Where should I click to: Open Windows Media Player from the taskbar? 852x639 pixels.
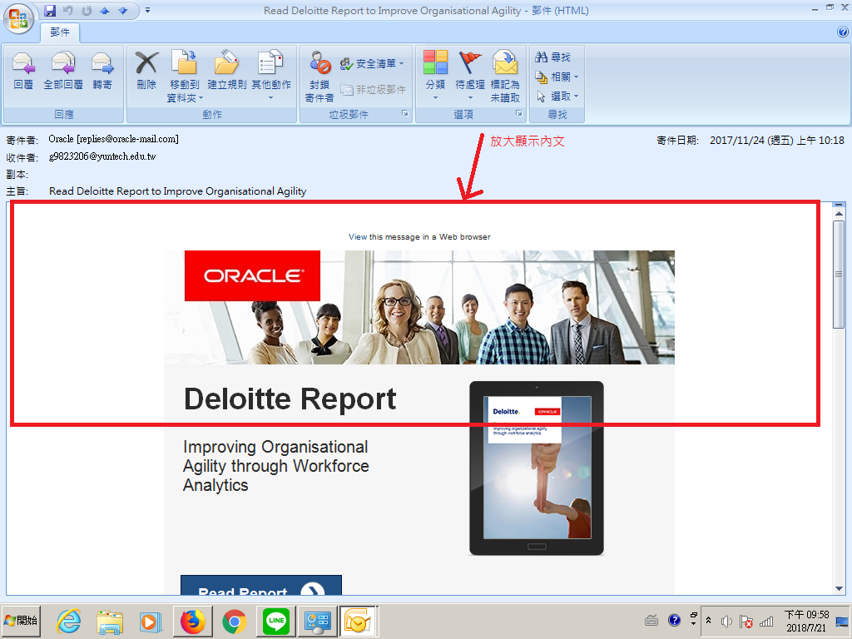[151, 621]
